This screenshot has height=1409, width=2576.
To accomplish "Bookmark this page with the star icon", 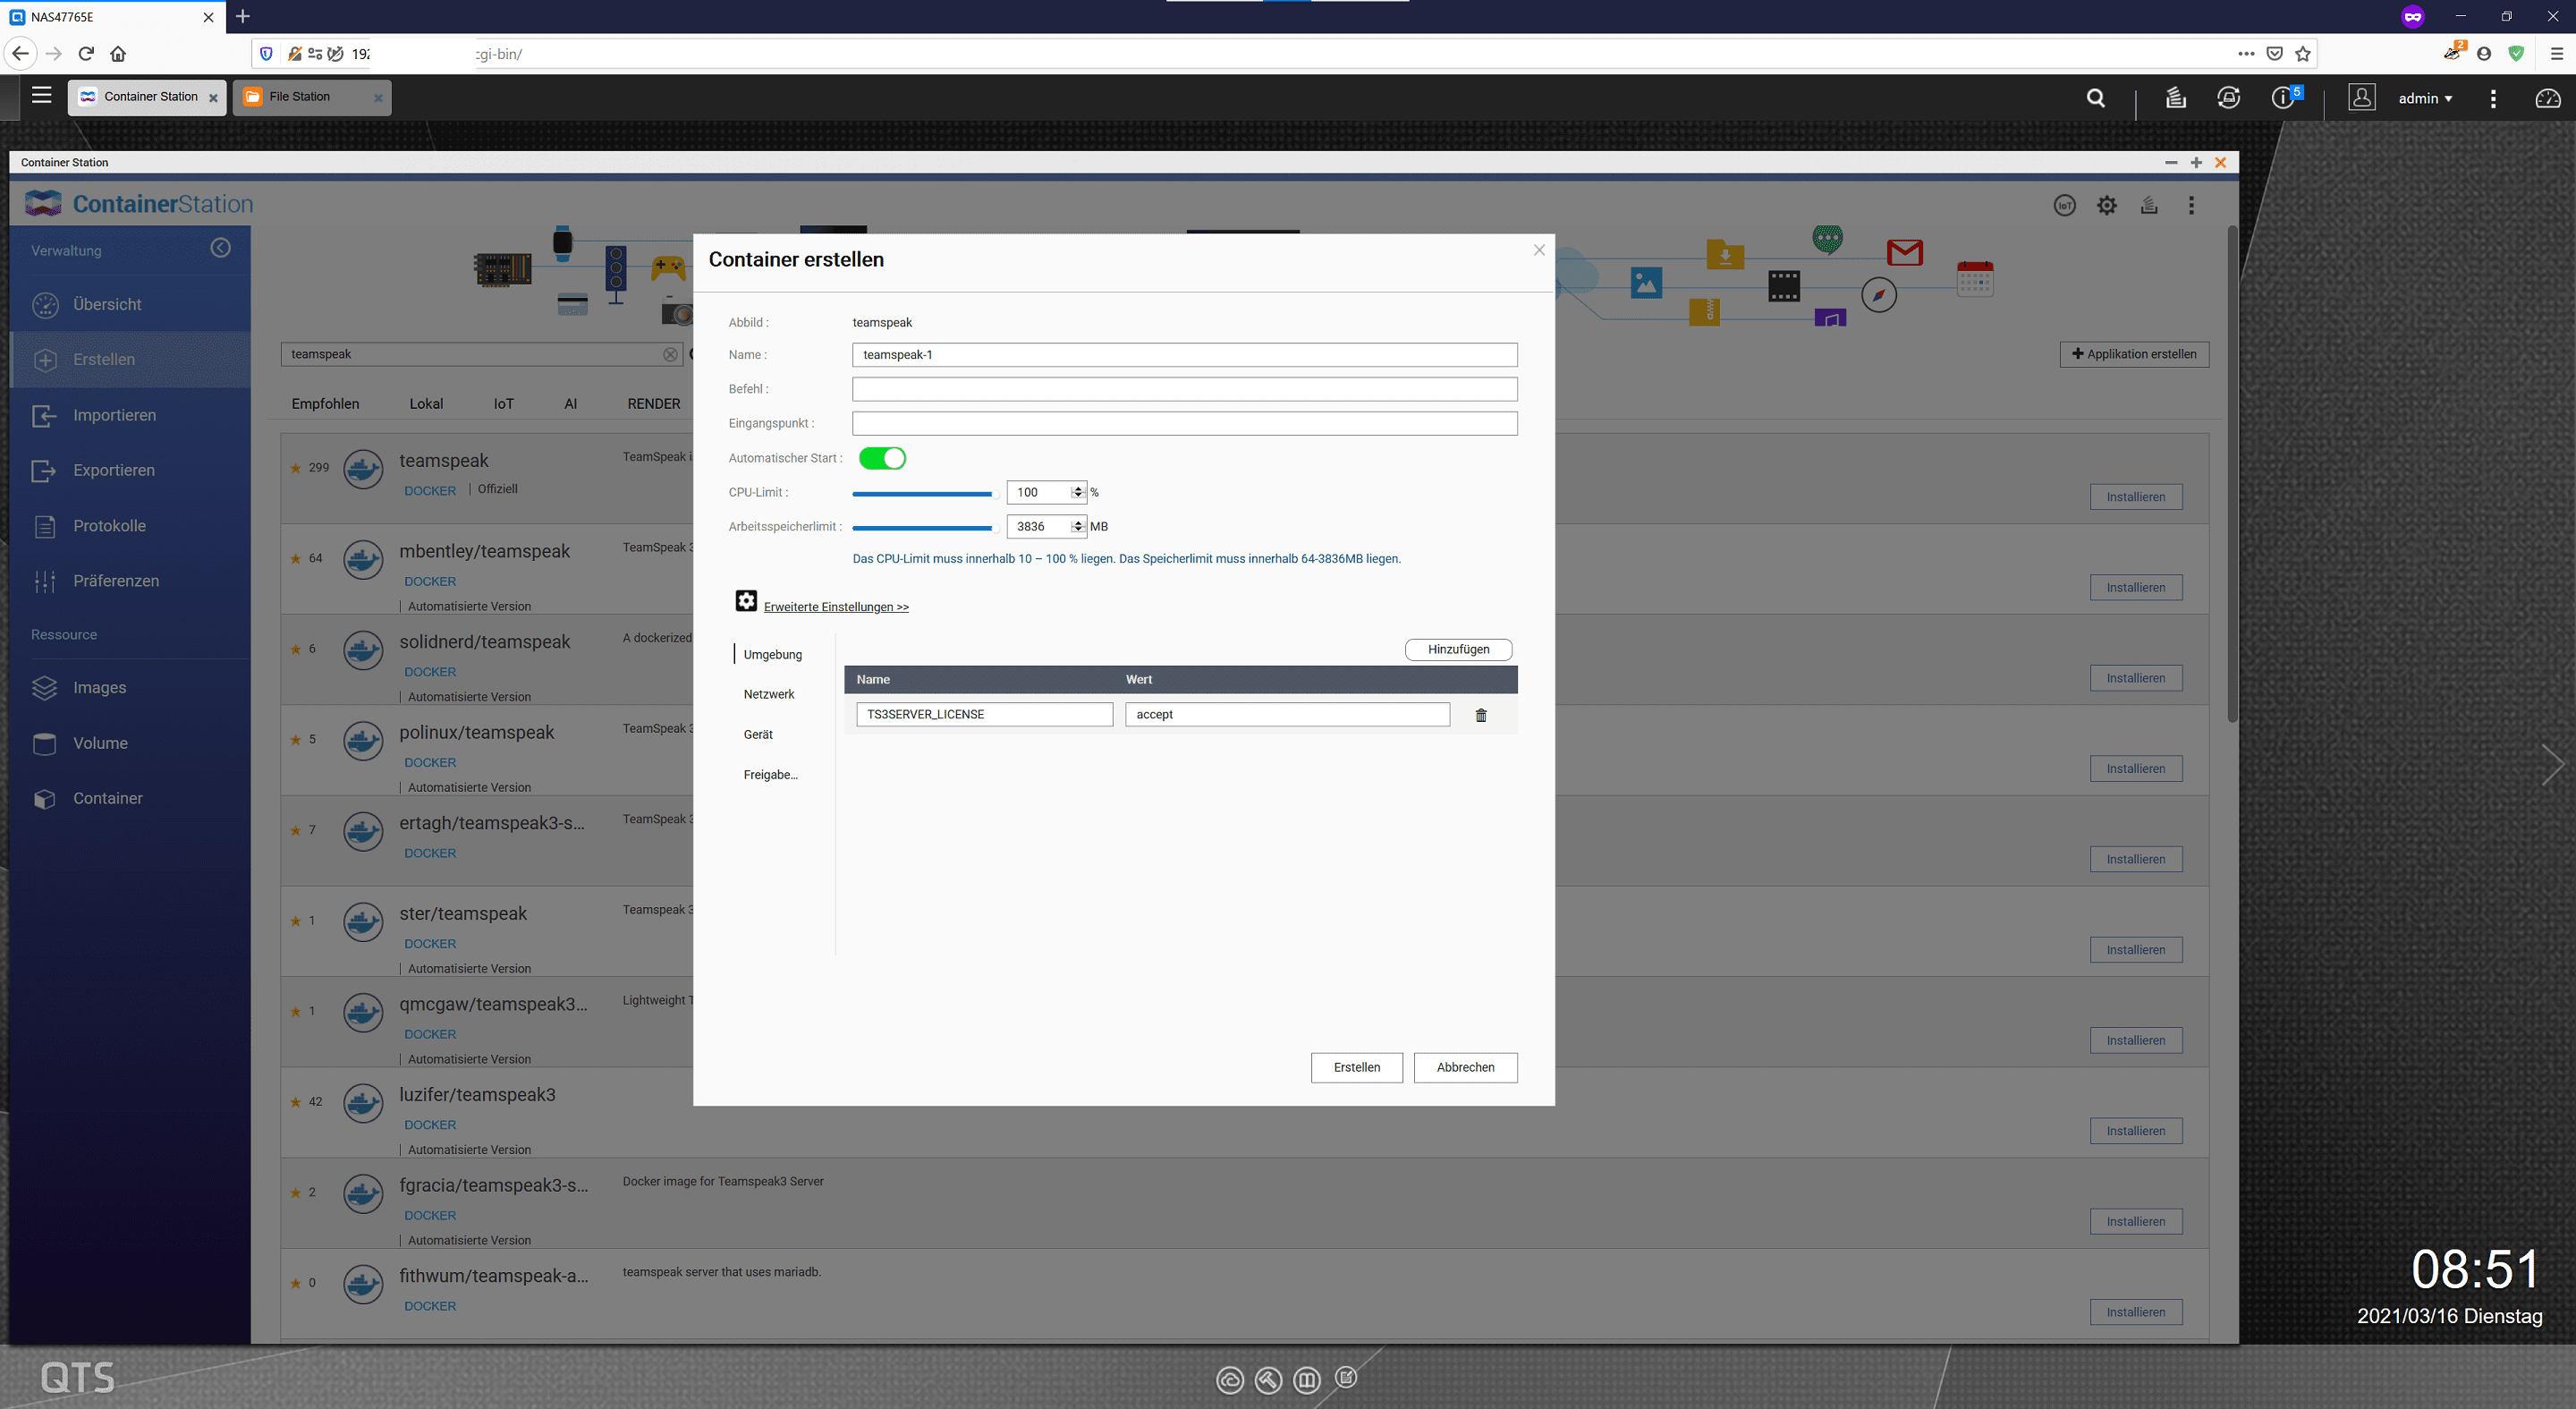I will (2303, 54).
